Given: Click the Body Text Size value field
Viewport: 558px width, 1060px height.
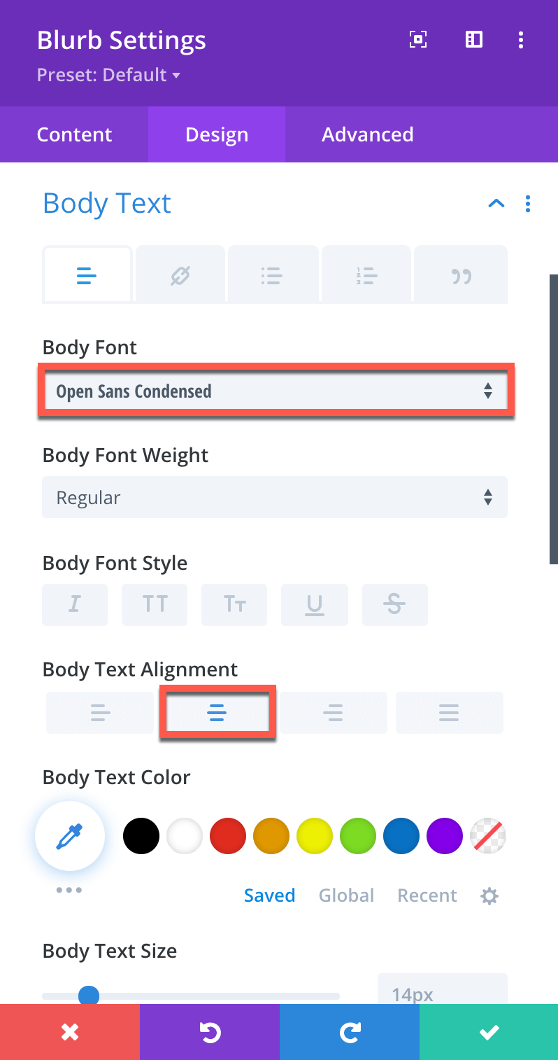Looking at the screenshot, I should 443,992.
